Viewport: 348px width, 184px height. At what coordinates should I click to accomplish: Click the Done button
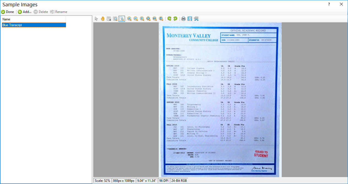(7, 12)
